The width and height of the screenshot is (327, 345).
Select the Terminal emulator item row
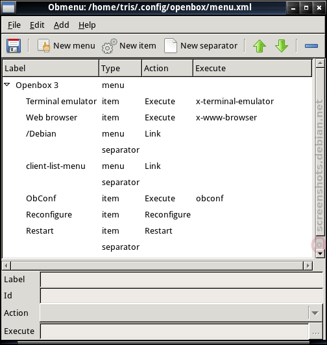(158, 102)
